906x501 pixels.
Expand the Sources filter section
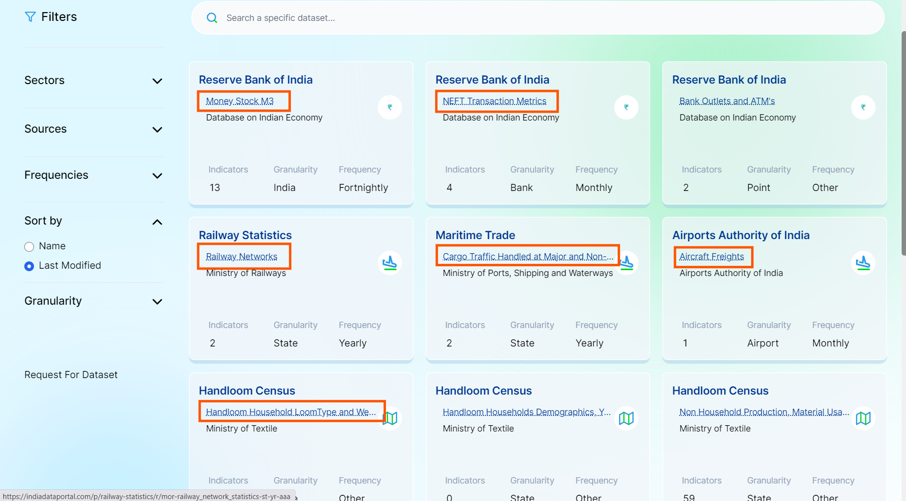pyautogui.click(x=157, y=130)
